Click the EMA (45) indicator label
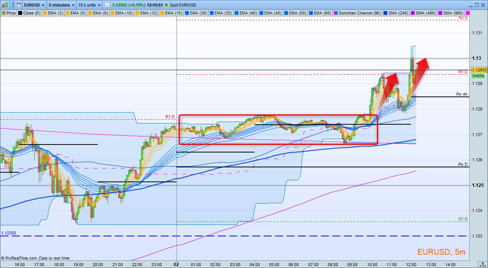Viewport: 488px width, 268px height. coord(271,13)
